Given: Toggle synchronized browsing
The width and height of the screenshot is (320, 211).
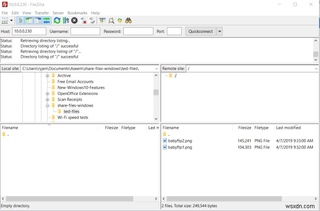Looking at the screenshot, I should tap(120, 21).
